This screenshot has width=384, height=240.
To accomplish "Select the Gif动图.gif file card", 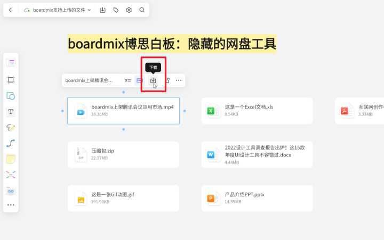I will pyautogui.click(x=123, y=198).
